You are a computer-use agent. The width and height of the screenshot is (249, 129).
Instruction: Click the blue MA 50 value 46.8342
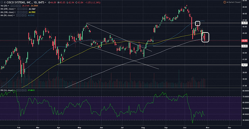pyautogui.click(x=31, y=16)
